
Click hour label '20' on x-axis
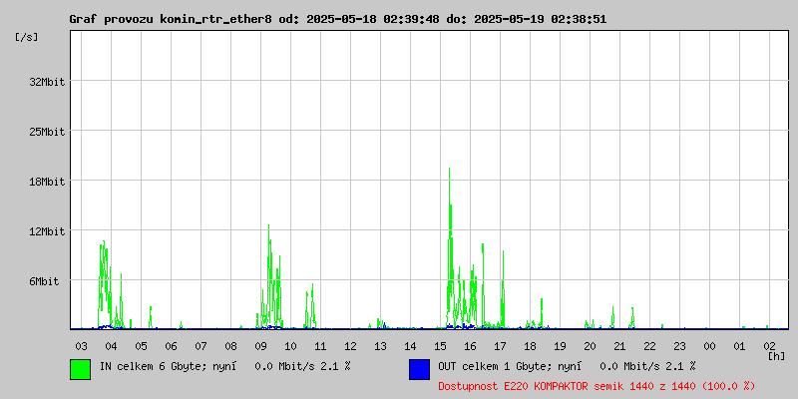coord(590,346)
